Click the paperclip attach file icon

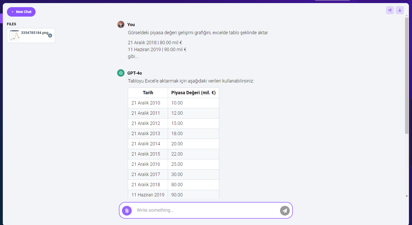click(127, 211)
